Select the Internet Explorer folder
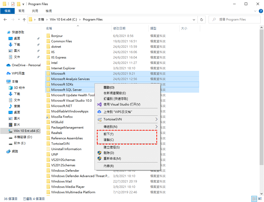The height and width of the screenshot is (202, 264). point(63,68)
